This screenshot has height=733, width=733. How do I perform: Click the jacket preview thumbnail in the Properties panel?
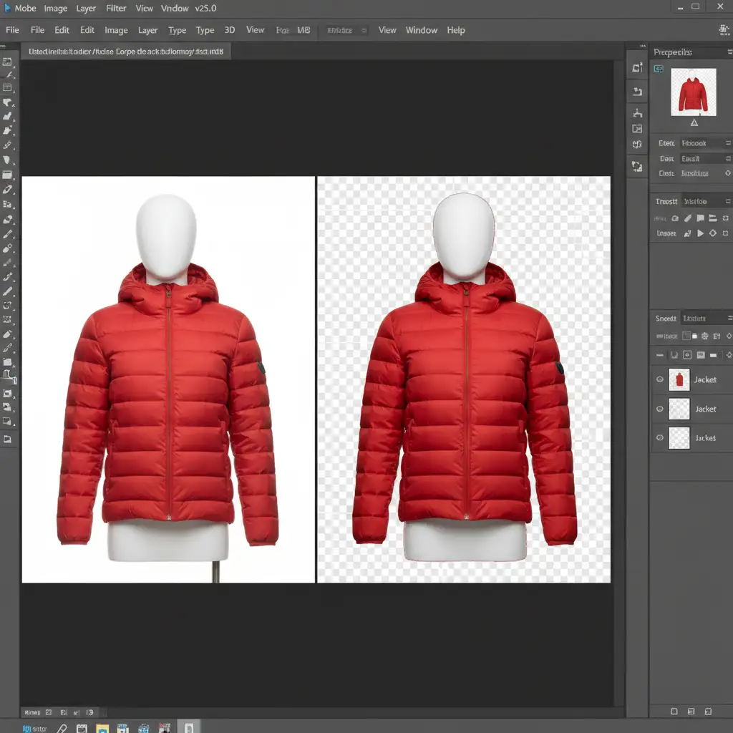(693, 92)
